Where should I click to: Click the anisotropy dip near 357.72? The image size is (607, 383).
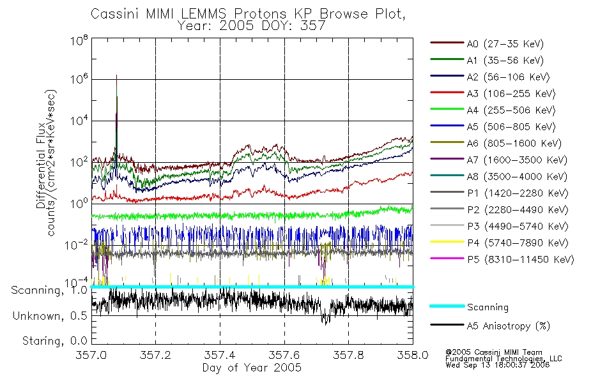pos(325,315)
